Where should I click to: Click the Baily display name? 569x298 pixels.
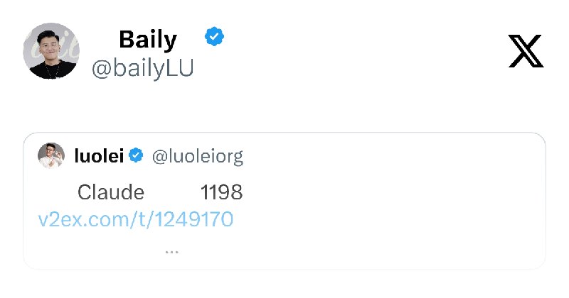click(148, 40)
